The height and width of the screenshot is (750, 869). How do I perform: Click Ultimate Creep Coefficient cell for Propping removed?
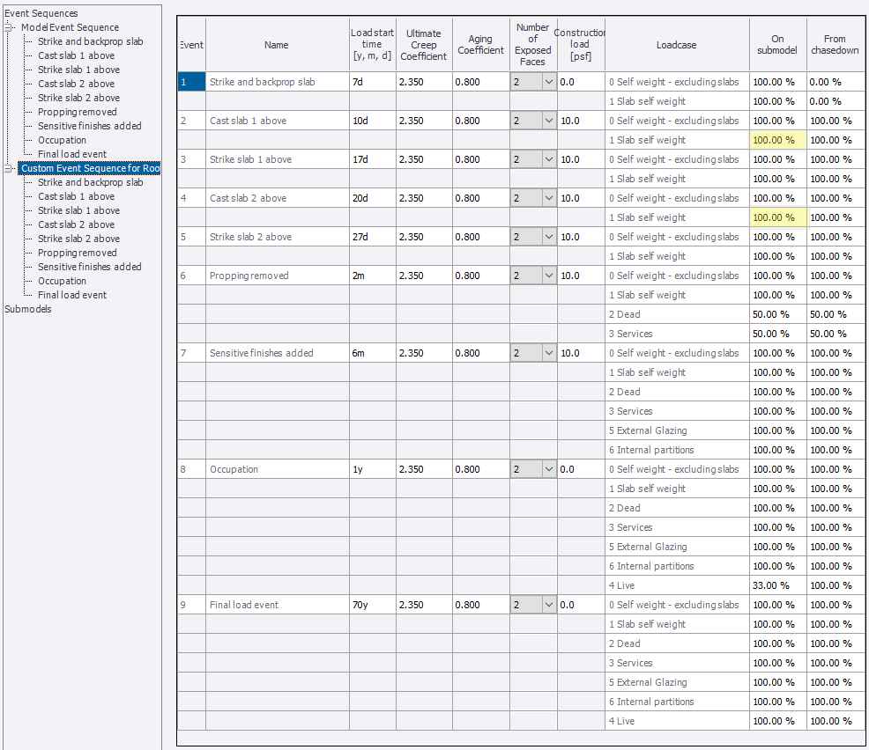coord(423,276)
